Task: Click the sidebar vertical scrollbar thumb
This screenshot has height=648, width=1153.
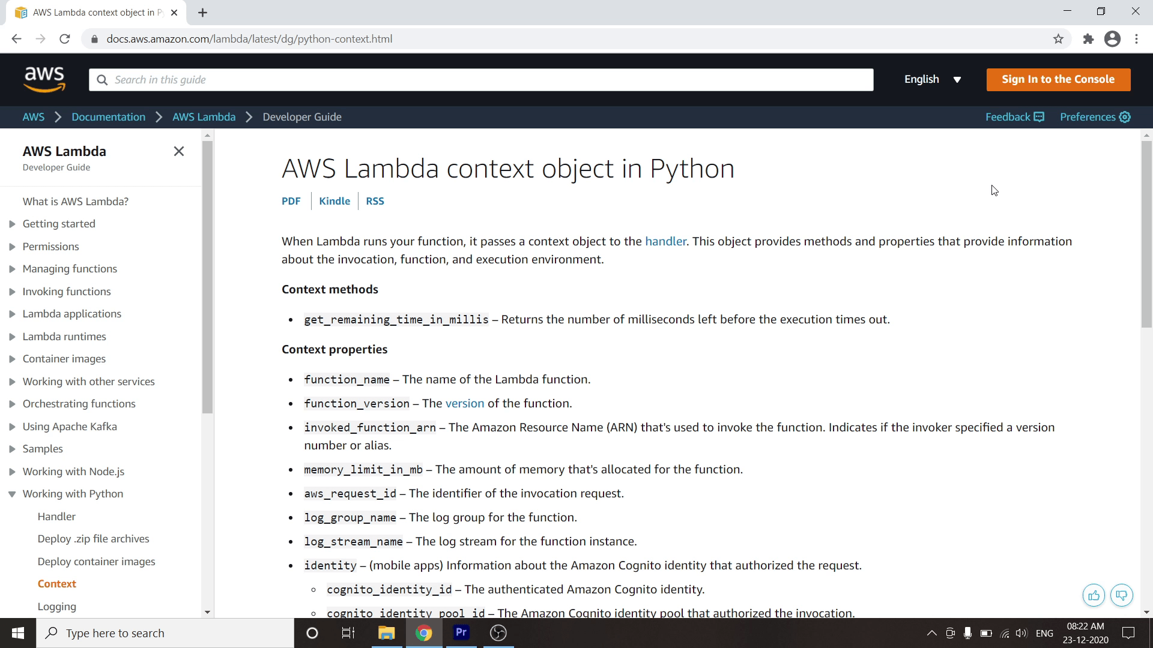Action: coord(207,276)
